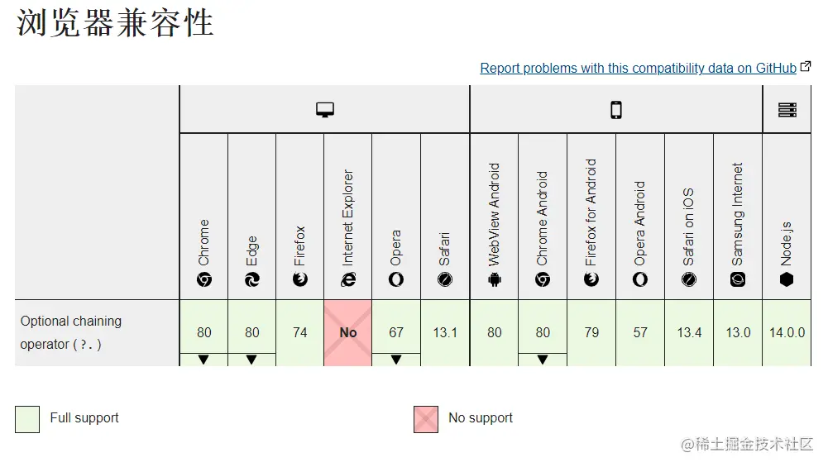Click the external link icon beside GitHub
This screenshot has height=467, width=828.
click(806, 66)
